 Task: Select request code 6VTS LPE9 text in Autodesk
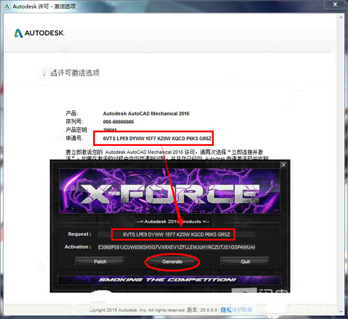tap(157, 139)
